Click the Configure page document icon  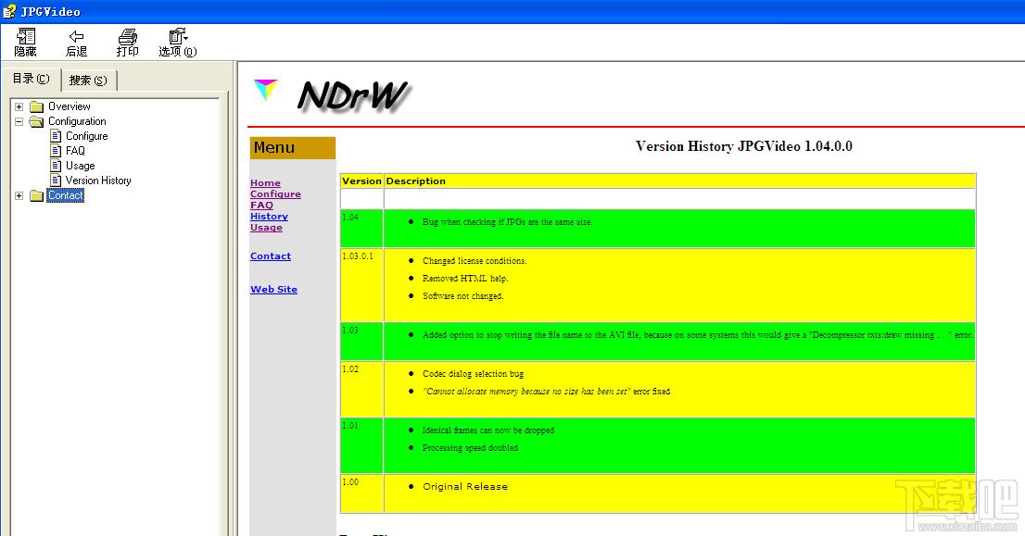click(56, 136)
